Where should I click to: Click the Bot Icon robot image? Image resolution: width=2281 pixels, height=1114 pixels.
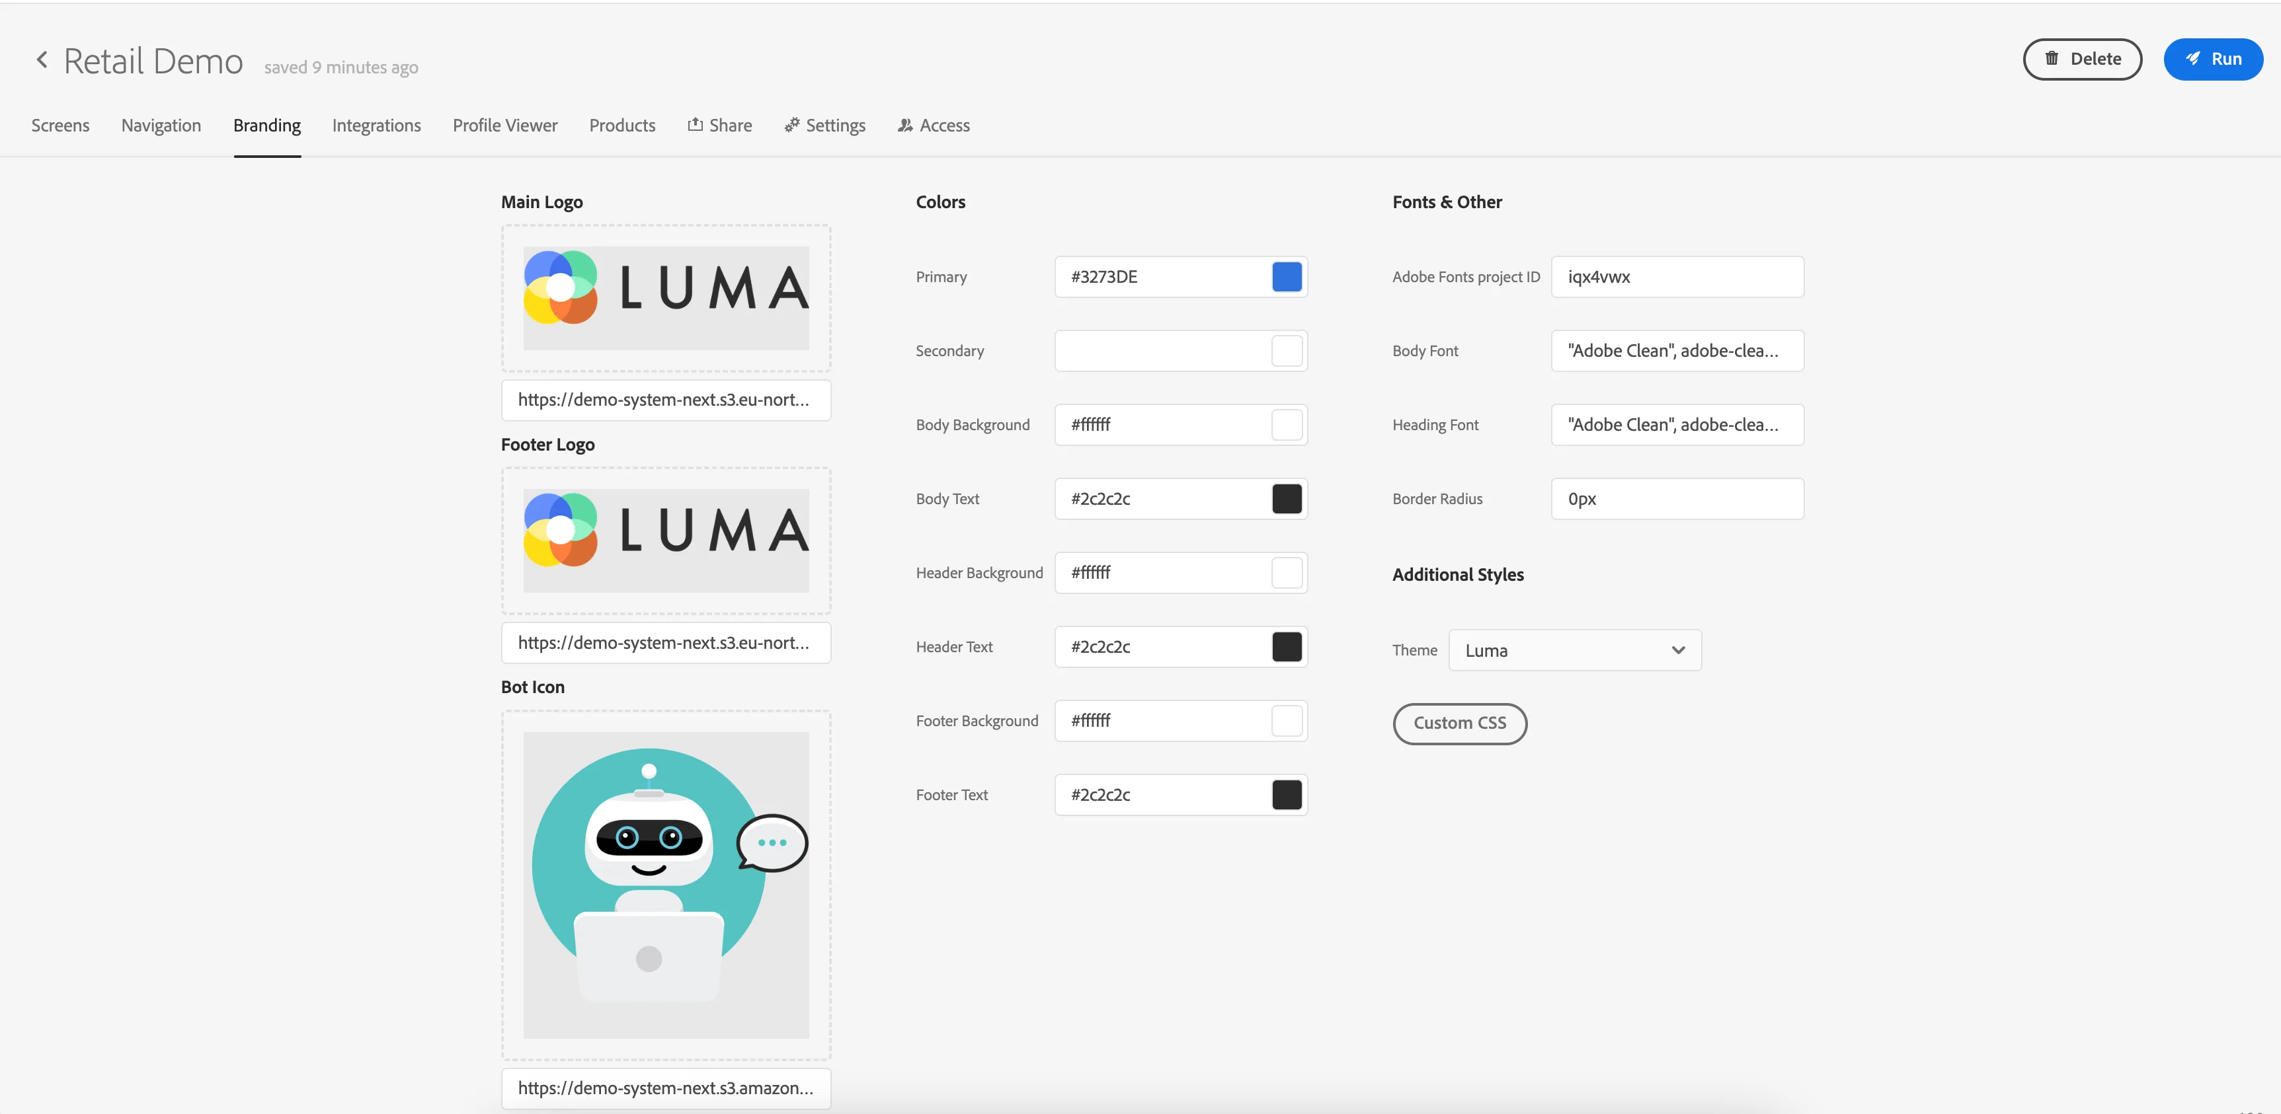click(x=666, y=885)
